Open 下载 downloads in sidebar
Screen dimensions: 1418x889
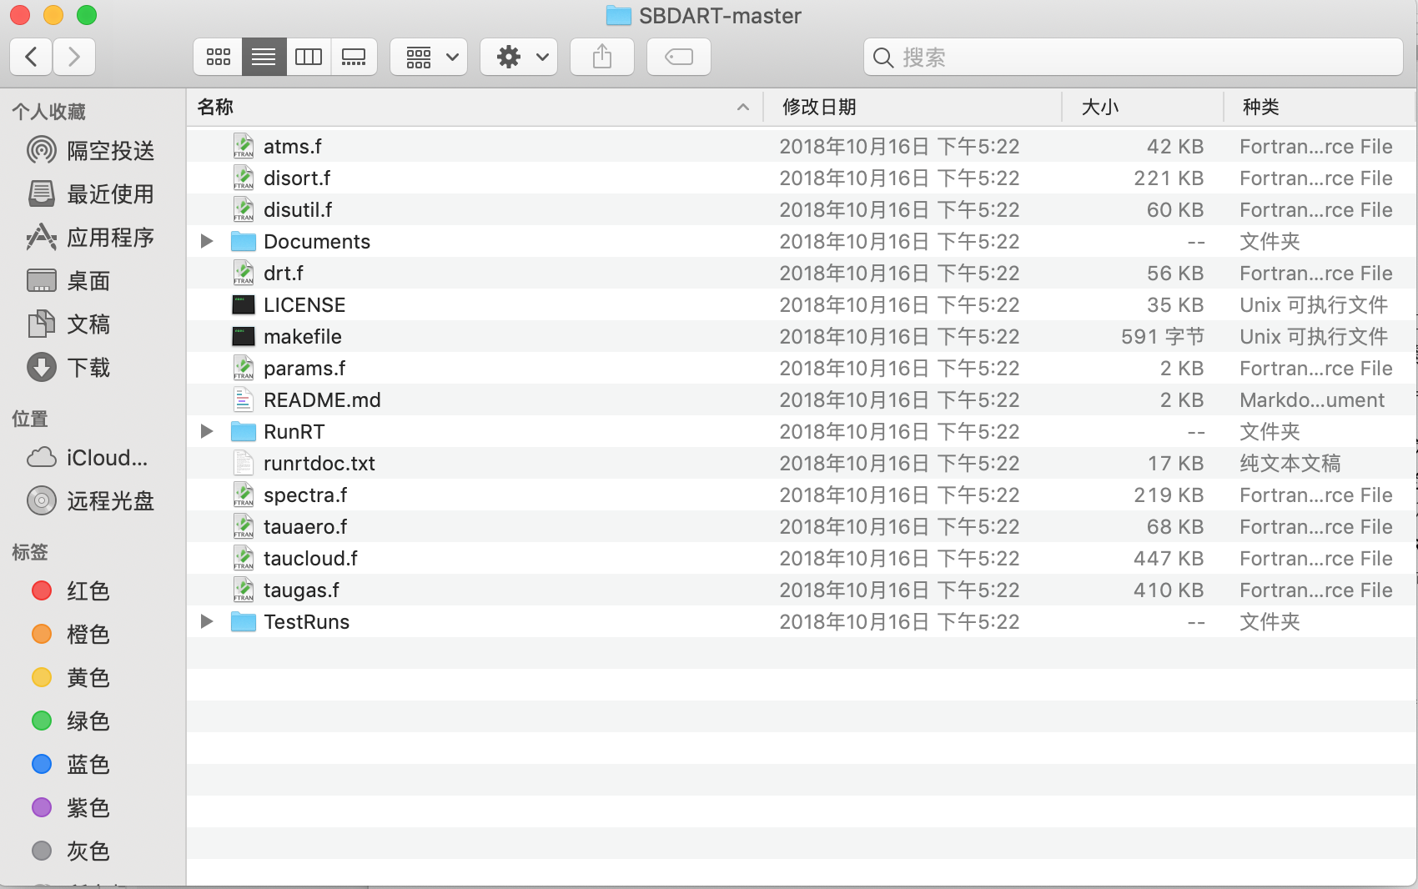(x=69, y=368)
